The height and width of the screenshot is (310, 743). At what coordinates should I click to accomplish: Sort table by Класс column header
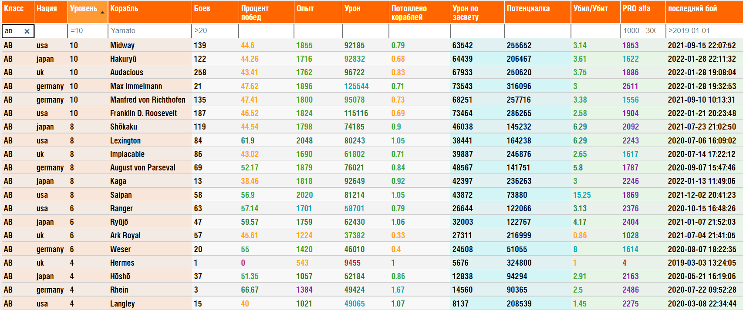pyautogui.click(x=14, y=9)
